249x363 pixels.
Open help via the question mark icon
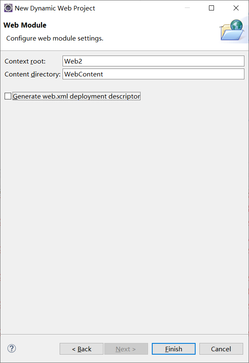click(12, 348)
